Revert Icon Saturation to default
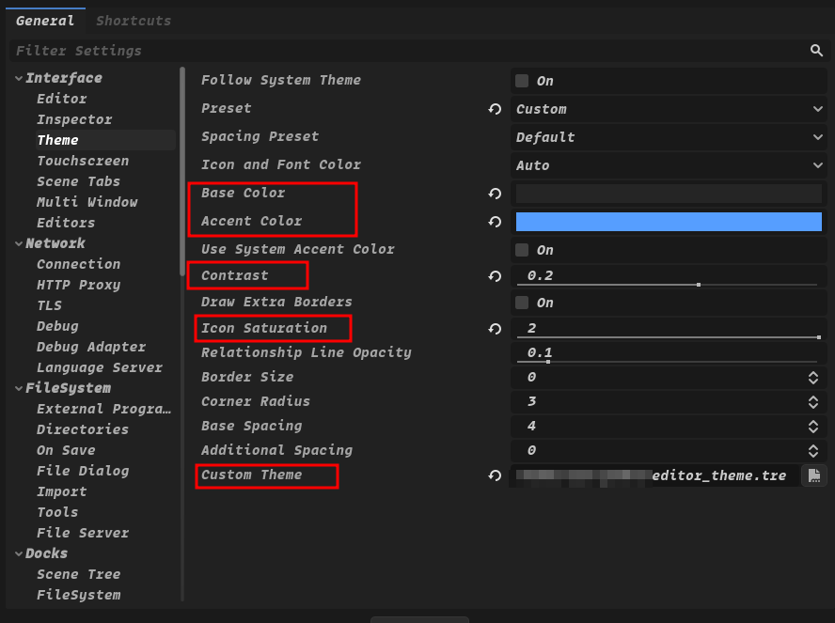 coord(495,329)
